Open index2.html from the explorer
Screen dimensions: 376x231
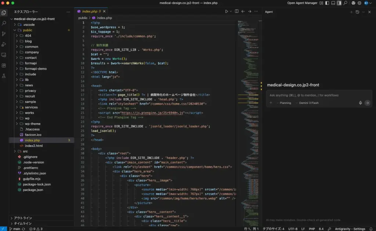33,146
